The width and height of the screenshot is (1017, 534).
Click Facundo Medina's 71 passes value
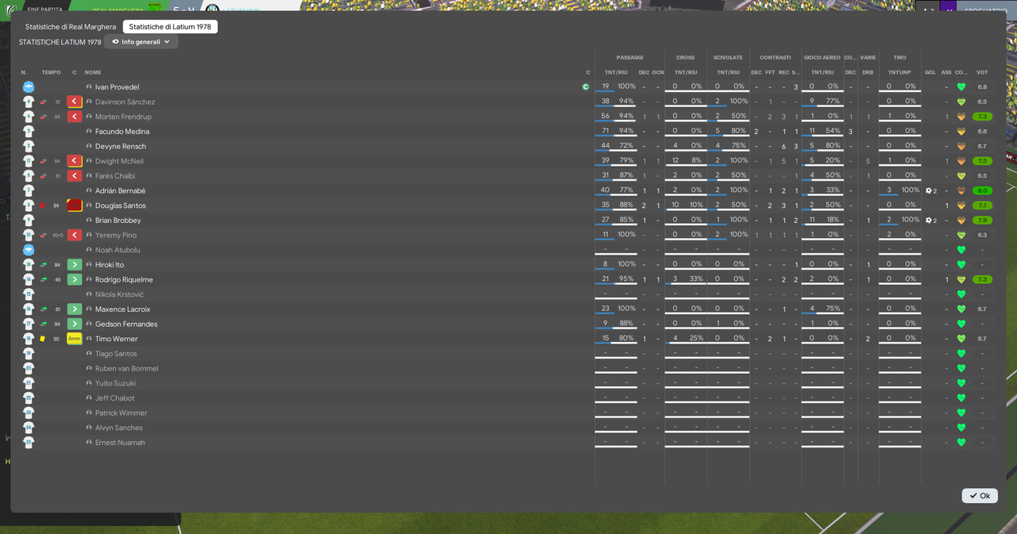pyautogui.click(x=605, y=131)
